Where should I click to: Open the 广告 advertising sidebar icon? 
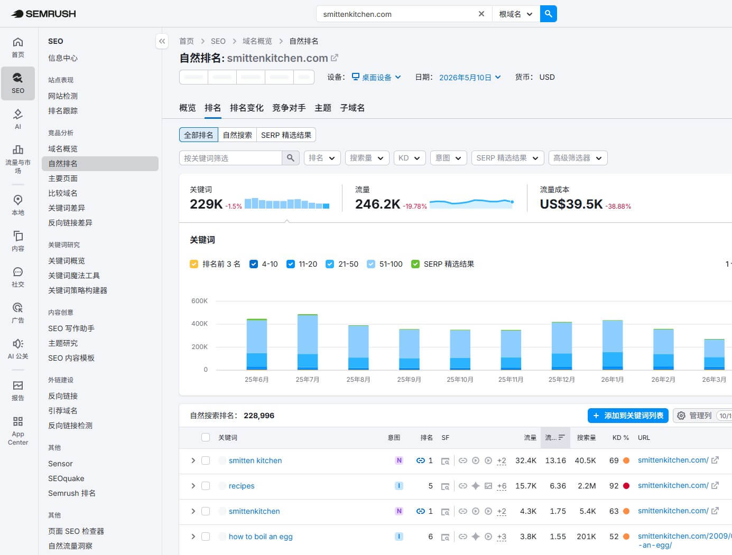18,313
